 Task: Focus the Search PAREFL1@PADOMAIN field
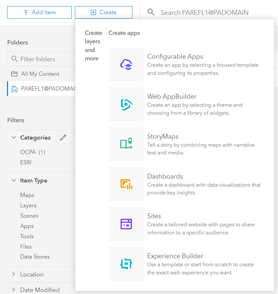pyautogui.click(x=204, y=12)
